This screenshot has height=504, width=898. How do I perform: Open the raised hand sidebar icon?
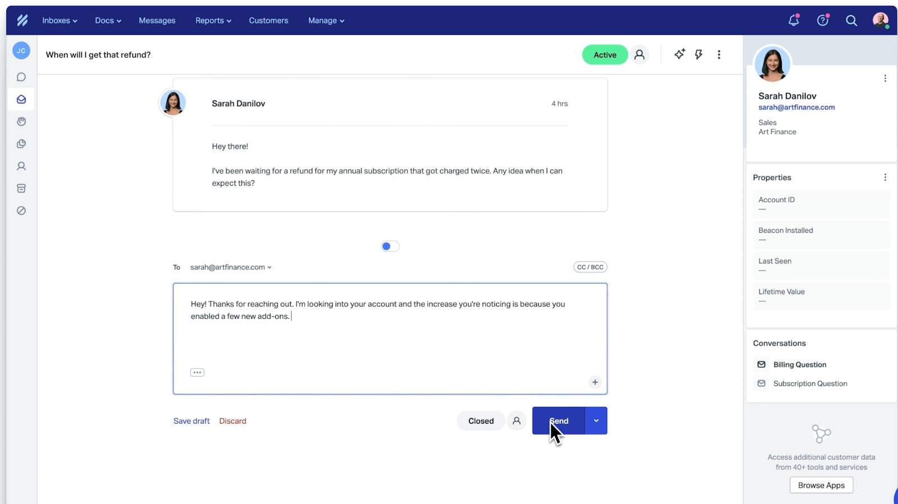[x=21, y=122]
